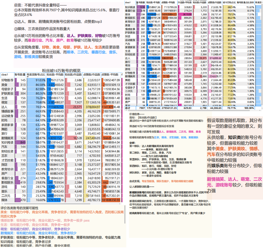Screen dimensions: 263x250
Task: Sort 粉丝破10万 table by 粉丝数-平均数 header
Action: pyautogui.click(x=55, y=75)
